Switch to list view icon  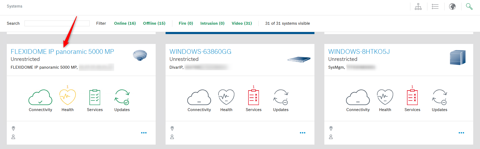click(435, 7)
